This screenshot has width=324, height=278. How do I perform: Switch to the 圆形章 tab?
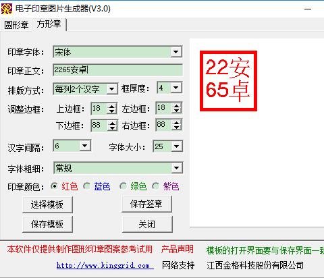click(16, 25)
